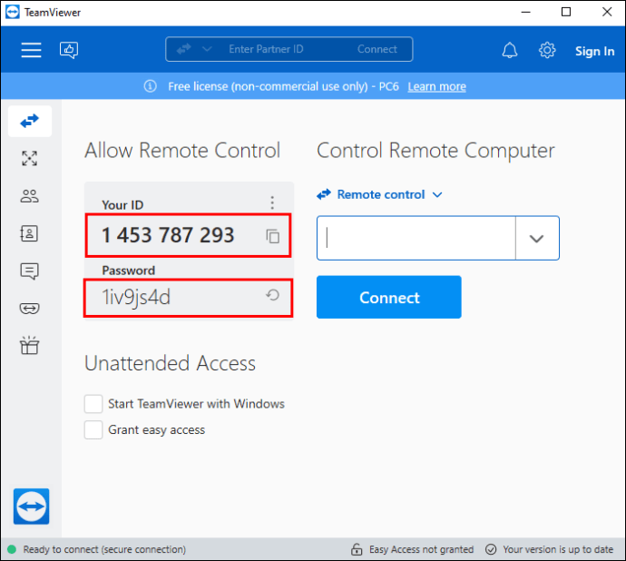Open the notifications bell

511,51
